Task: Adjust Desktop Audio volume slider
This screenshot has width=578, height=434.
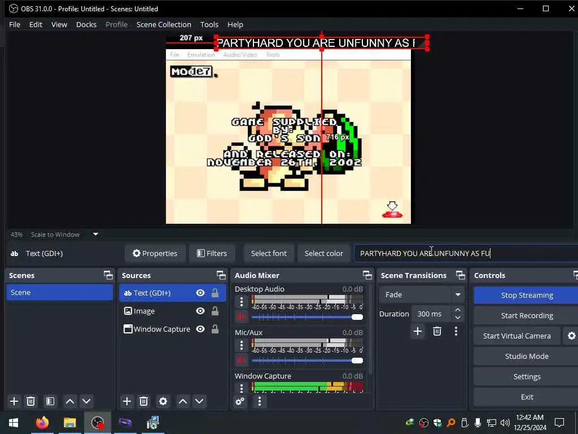Action: 307,317
